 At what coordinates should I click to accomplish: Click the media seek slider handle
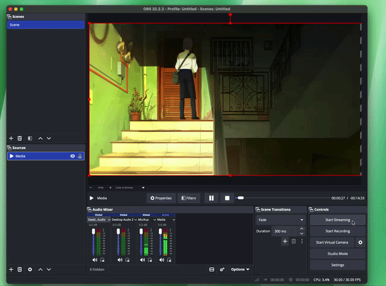tap(241, 198)
